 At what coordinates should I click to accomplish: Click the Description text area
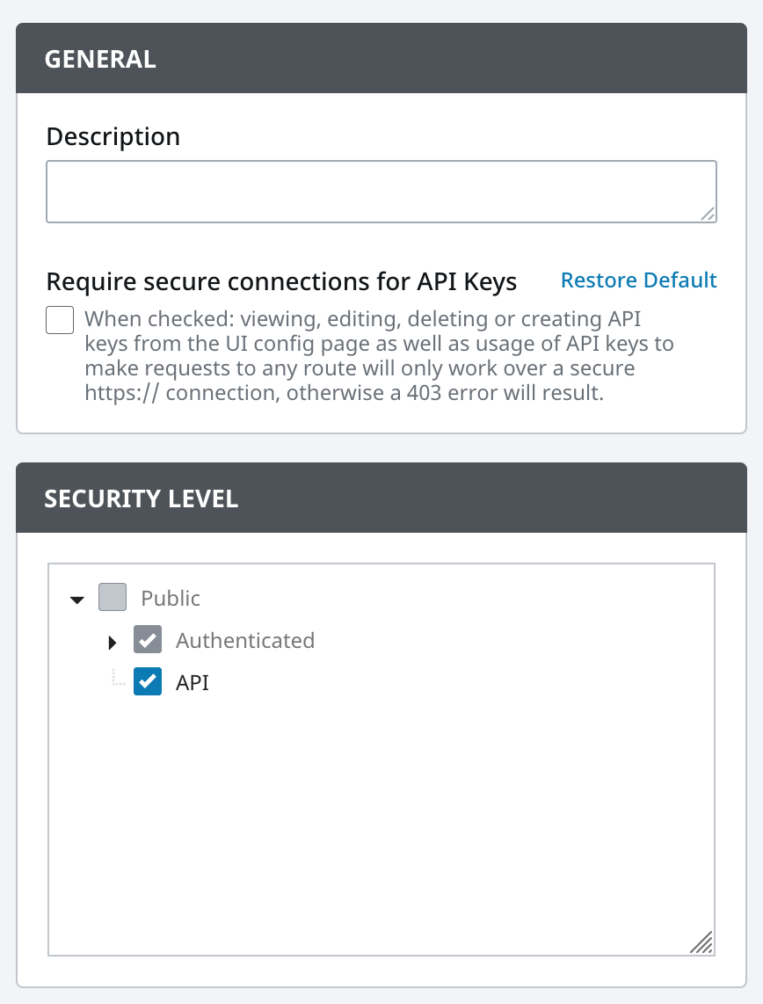pos(381,191)
